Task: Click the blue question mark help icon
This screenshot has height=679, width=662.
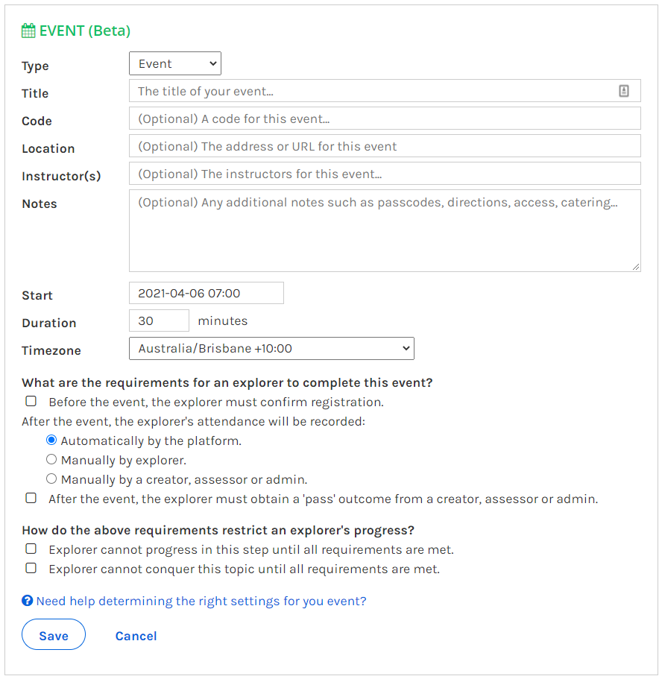Action: coord(28,601)
